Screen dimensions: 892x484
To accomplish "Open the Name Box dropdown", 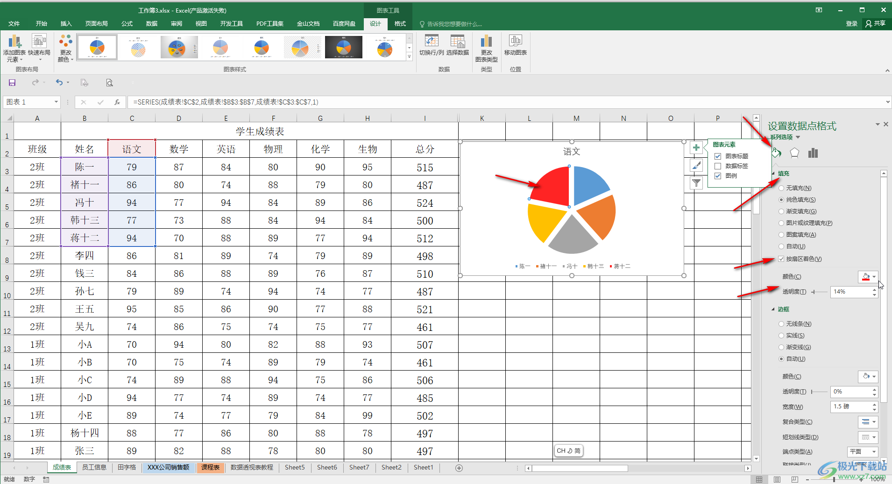I will (x=56, y=102).
